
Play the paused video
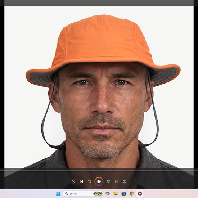(x=99, y=181)
